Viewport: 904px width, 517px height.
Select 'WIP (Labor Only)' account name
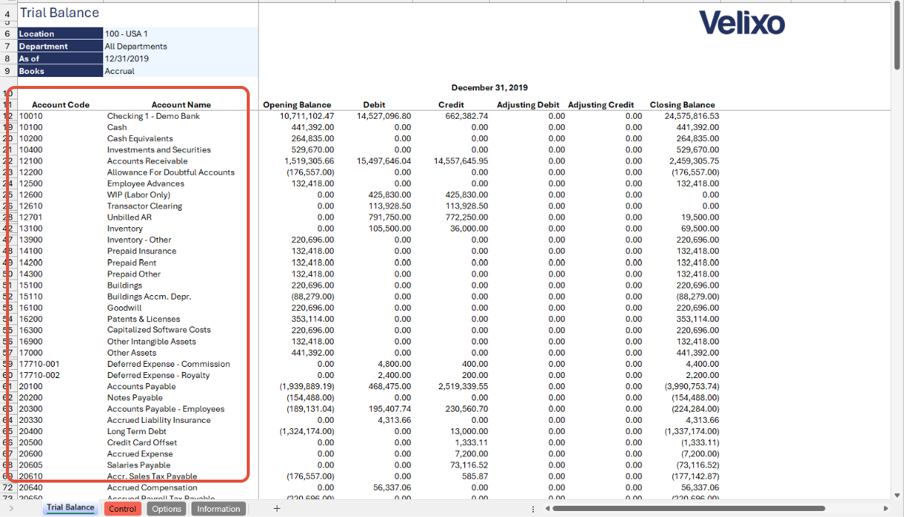coord(138,195)
